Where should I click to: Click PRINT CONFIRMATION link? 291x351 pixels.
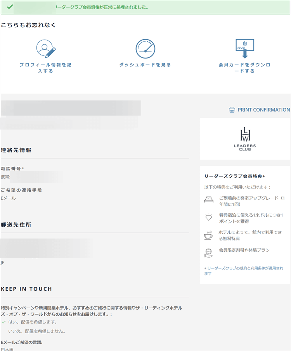click(x=263, y=110)
